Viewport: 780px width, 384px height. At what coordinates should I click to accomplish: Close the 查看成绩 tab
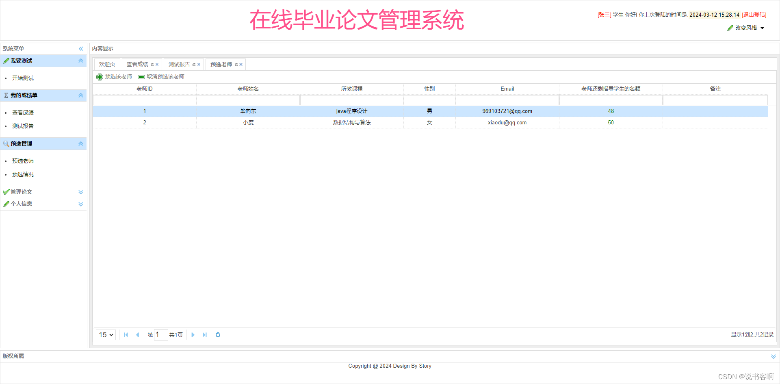(157, 65)
